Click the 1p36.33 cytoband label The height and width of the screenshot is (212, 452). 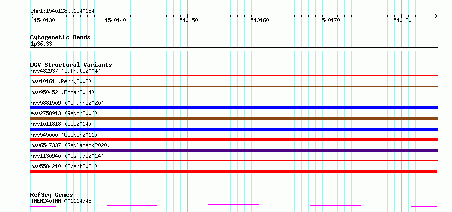click(x=41, y=44)
